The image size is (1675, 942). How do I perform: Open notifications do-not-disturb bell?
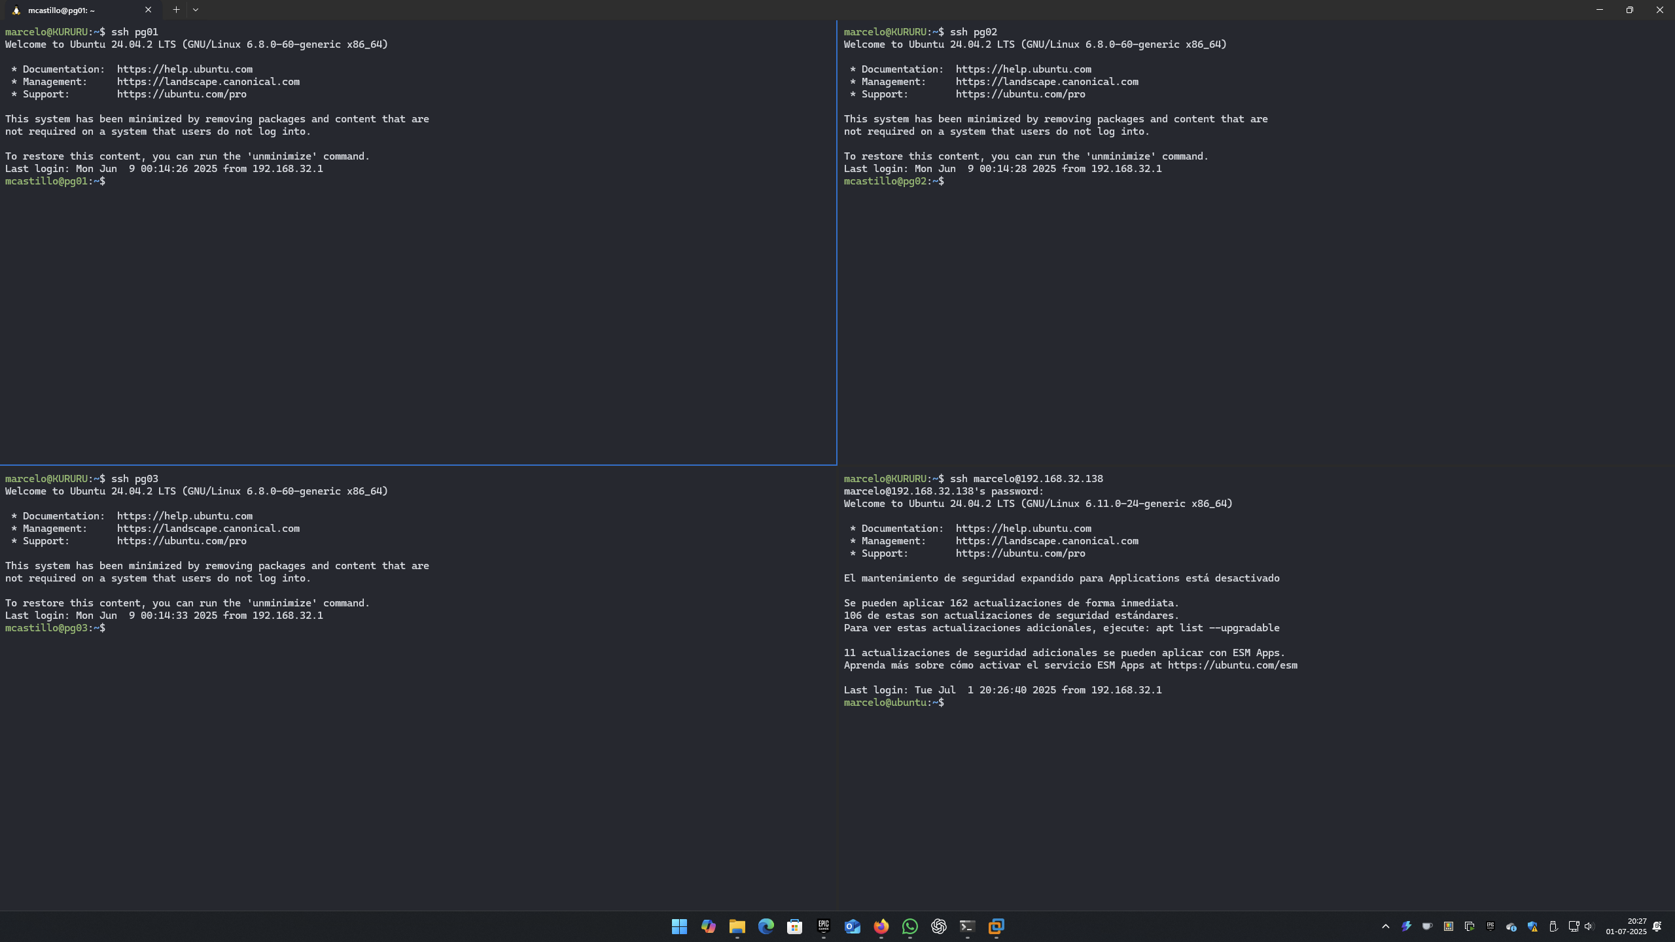point(1657,926)
